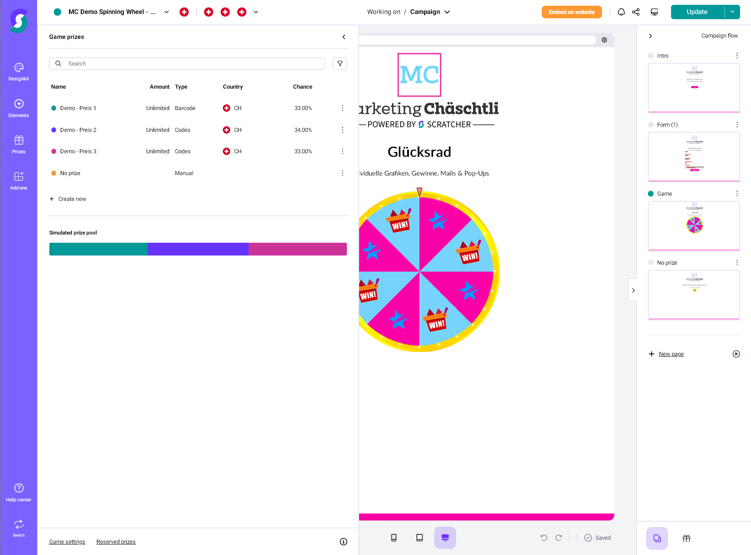751x555 pixels.
Task: Open the three-dot menu for Demo - Preis 1
Action: [343, 108]
